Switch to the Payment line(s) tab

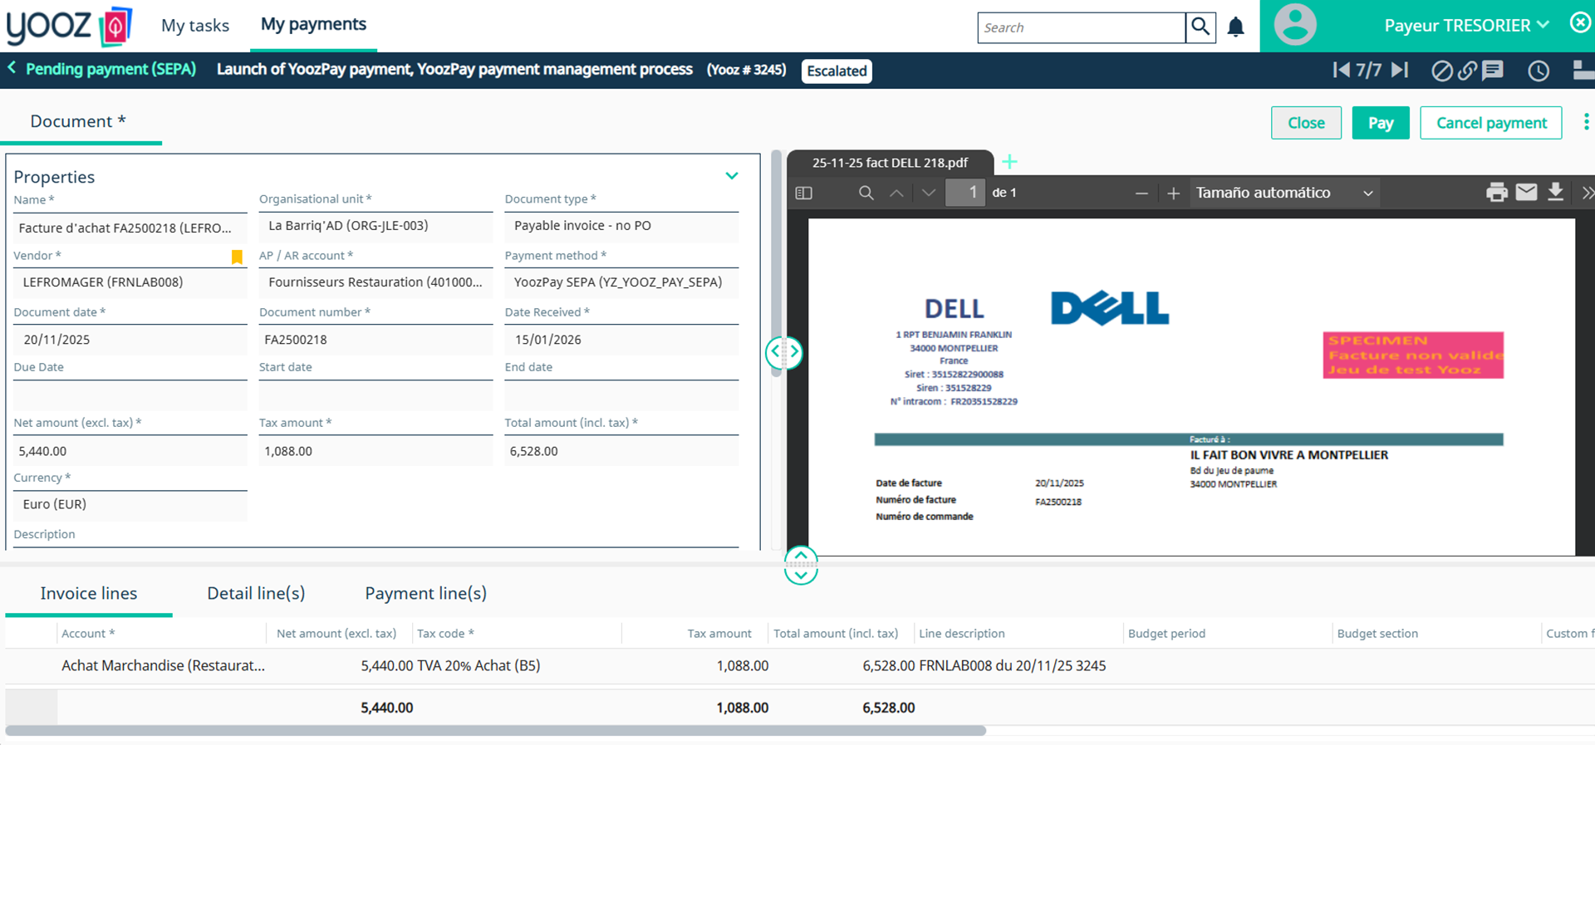click(x=425, y=593)
